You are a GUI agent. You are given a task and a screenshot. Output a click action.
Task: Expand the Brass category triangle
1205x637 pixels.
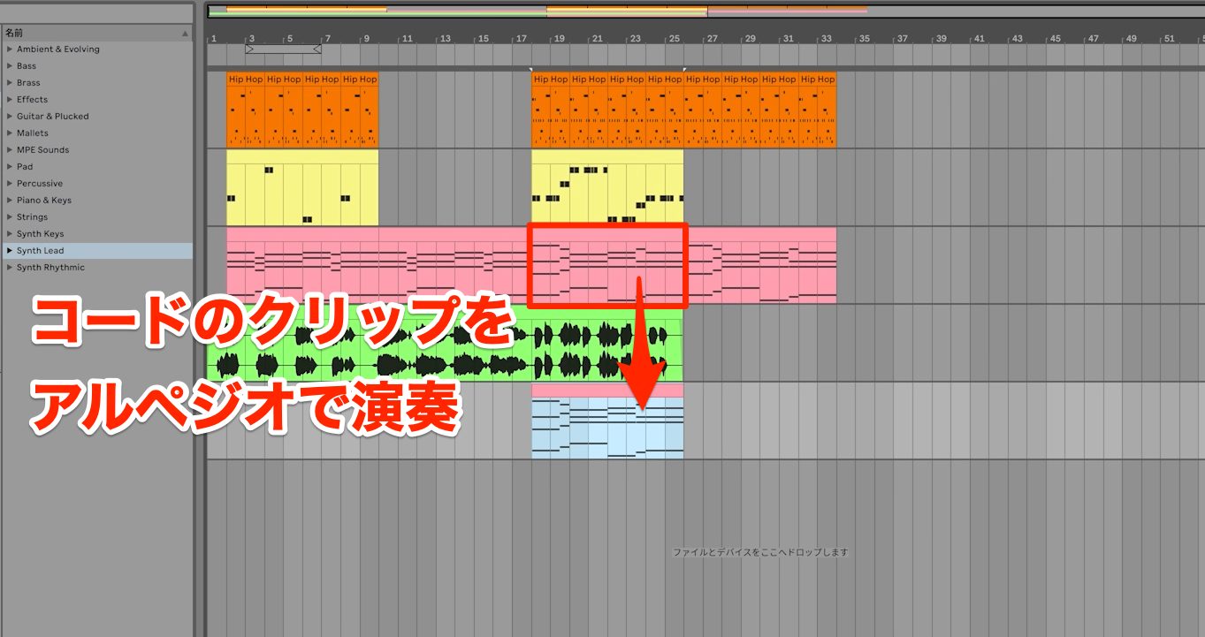(x=10, y=83)
